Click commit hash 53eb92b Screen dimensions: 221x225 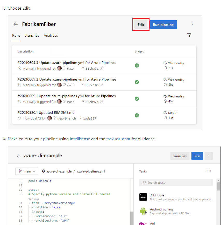(x=92, y=102)
